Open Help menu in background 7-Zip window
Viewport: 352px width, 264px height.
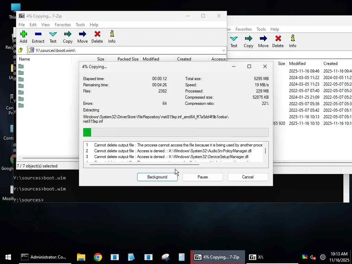(x=275, y=29)
